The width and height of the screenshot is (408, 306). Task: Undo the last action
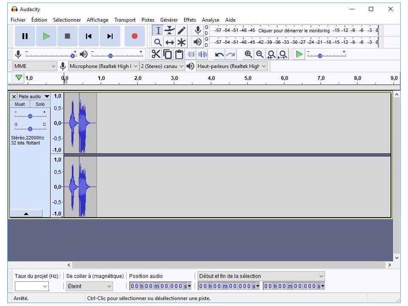point(219,54)
